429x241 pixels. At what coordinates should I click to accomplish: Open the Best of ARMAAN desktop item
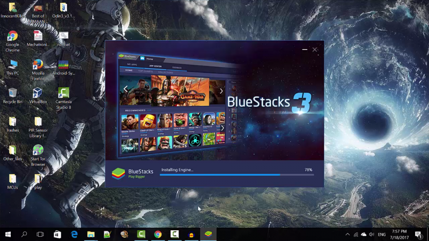tap(38, 13)
